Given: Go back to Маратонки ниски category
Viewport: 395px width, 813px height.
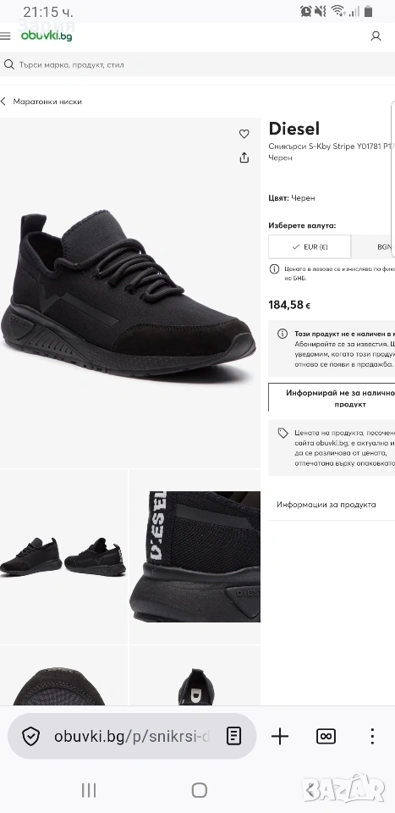Looking at the screenshot, I should 41,102.
